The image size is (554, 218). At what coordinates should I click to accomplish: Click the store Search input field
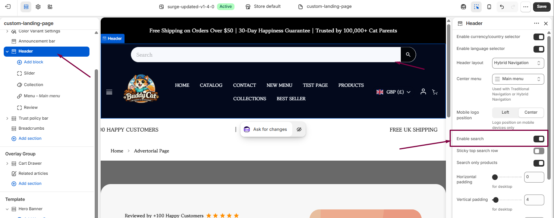(x=266, y=55)
